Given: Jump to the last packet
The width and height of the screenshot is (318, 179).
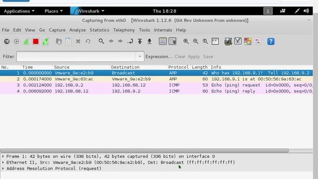Looking at the screenshot, I should point(150,41).
